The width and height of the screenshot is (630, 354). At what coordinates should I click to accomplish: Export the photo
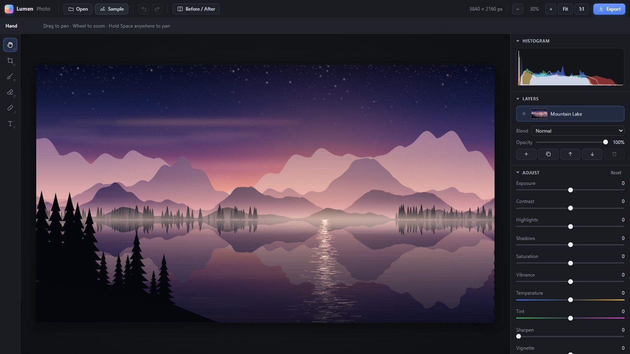[x=609, y=9]
